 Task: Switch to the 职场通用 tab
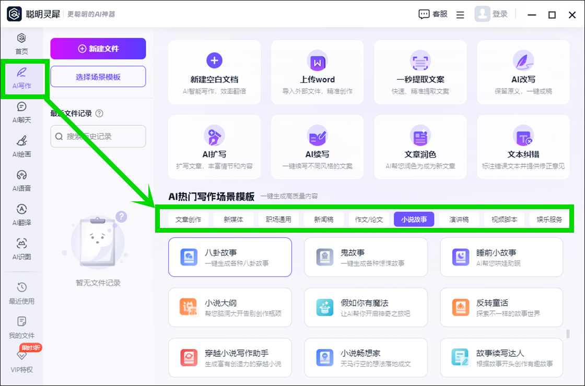(278, 220)
